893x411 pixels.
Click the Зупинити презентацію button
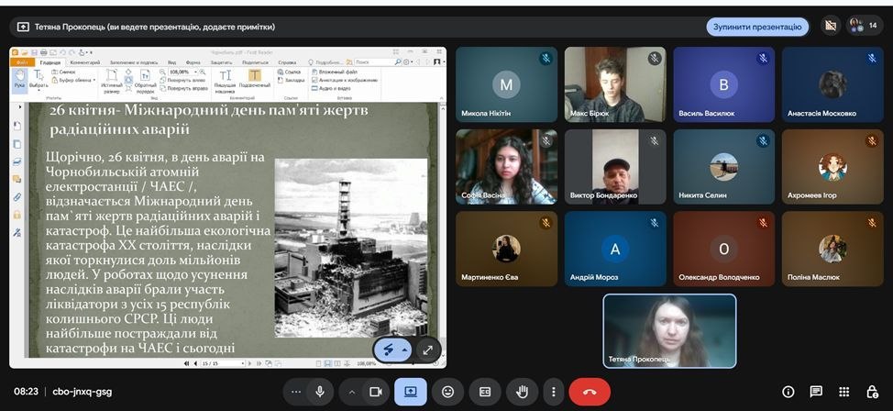pos(757,27)
